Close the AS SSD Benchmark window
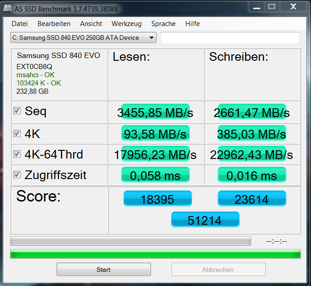Viewport: 311px width, 286px height. point(293,7)
